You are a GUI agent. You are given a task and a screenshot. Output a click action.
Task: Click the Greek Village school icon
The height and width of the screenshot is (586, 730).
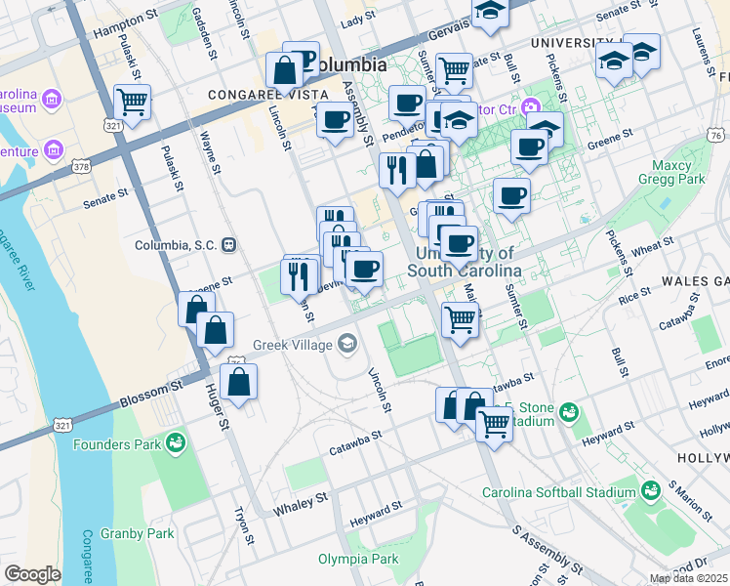(x=347, y=344)
